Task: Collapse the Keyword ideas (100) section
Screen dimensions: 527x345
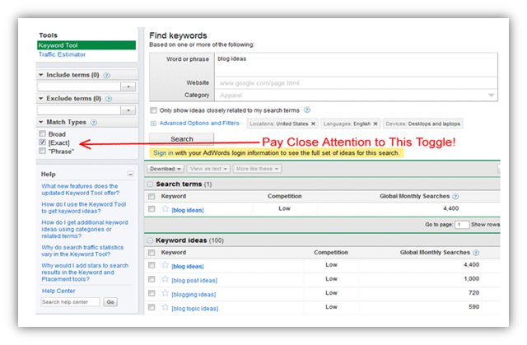Action: [150, 240]
